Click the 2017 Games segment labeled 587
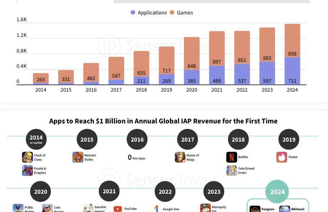The image size is (328, 212). click(x=116, y=68)
